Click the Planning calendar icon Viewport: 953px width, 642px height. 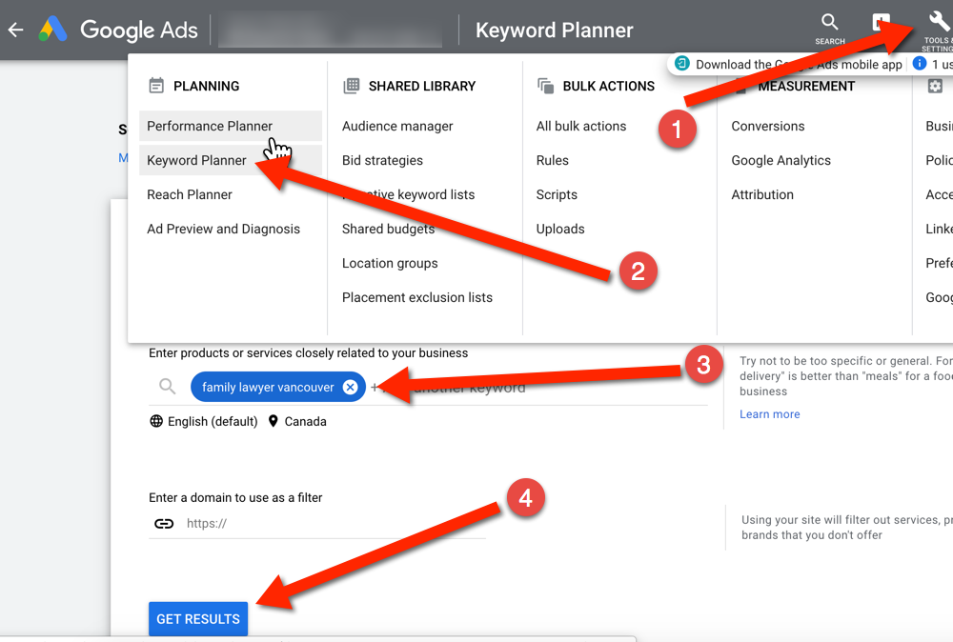click(156, 86)
